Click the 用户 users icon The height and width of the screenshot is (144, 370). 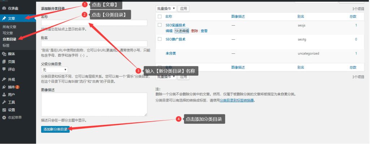pos(4,95)
